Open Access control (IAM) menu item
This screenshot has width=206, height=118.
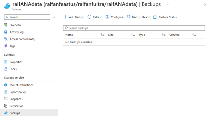(22, 39)
